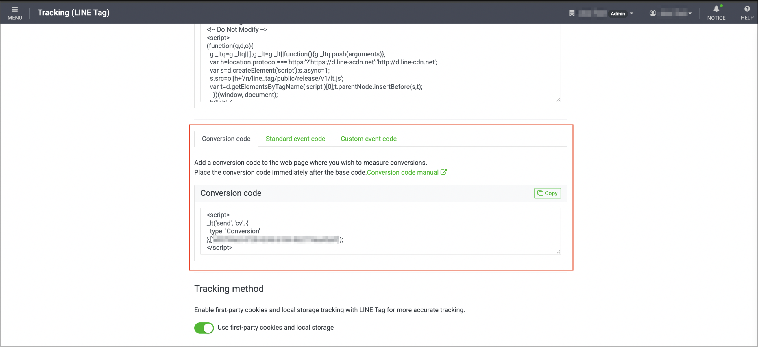The image size is (758, 347).
Task: Click inside the conversion code text area
Action: coord(380,231)
